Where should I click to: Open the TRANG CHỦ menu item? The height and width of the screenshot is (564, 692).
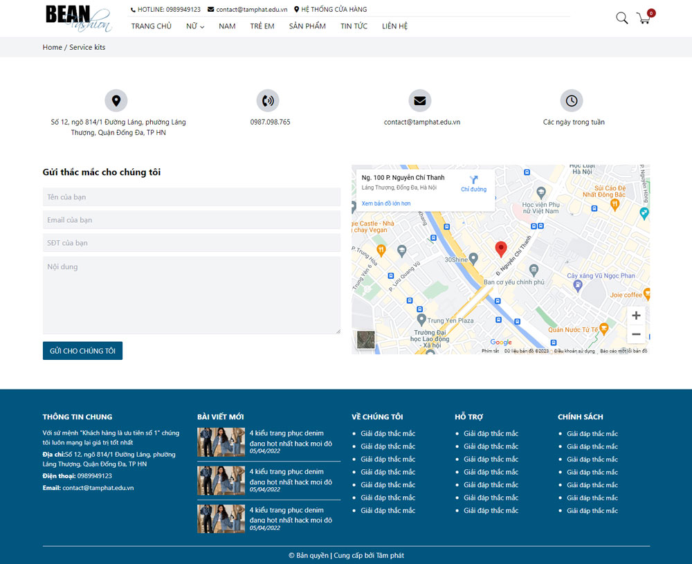152,26
